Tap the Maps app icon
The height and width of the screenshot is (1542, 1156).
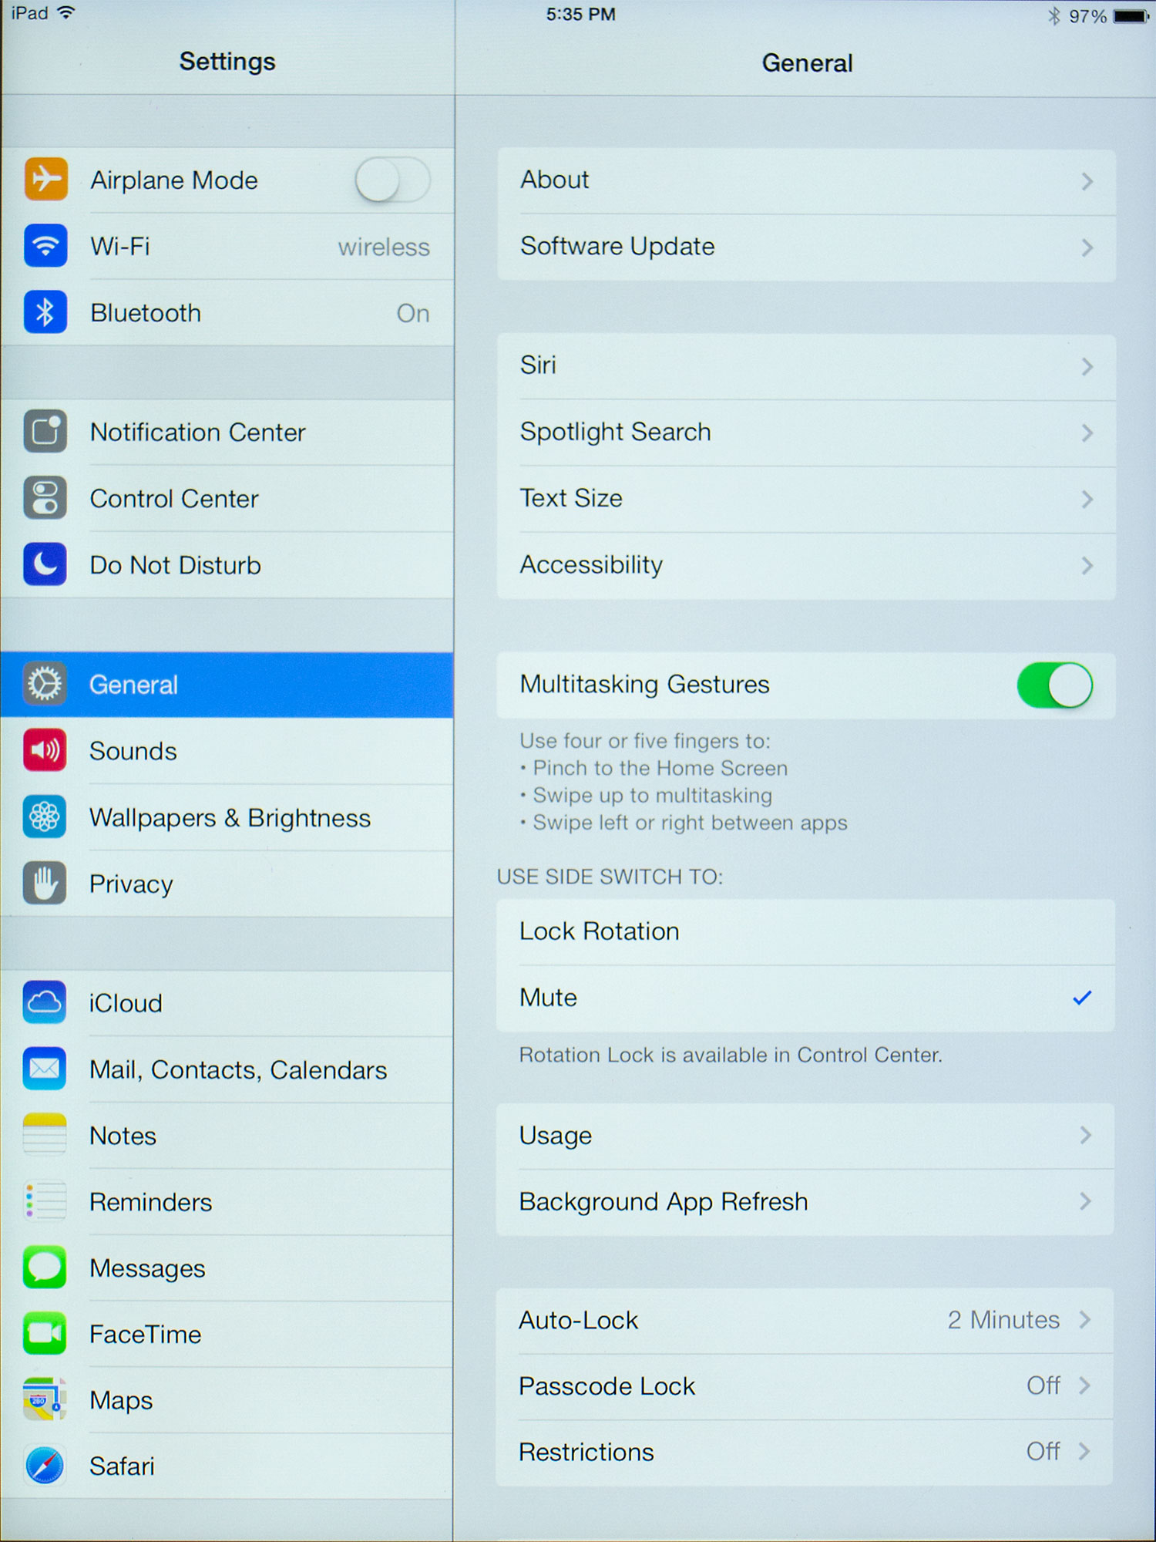(45, 1399)
